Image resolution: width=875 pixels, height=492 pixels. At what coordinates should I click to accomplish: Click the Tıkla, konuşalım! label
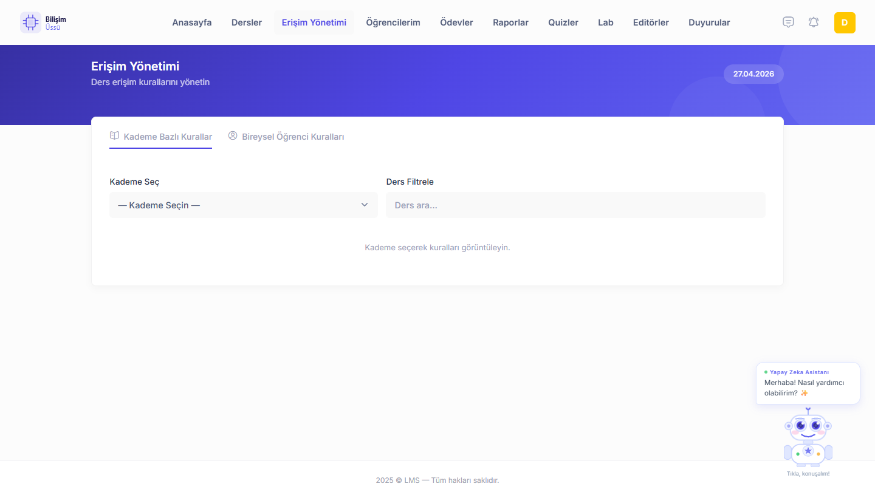pos(808,474)
